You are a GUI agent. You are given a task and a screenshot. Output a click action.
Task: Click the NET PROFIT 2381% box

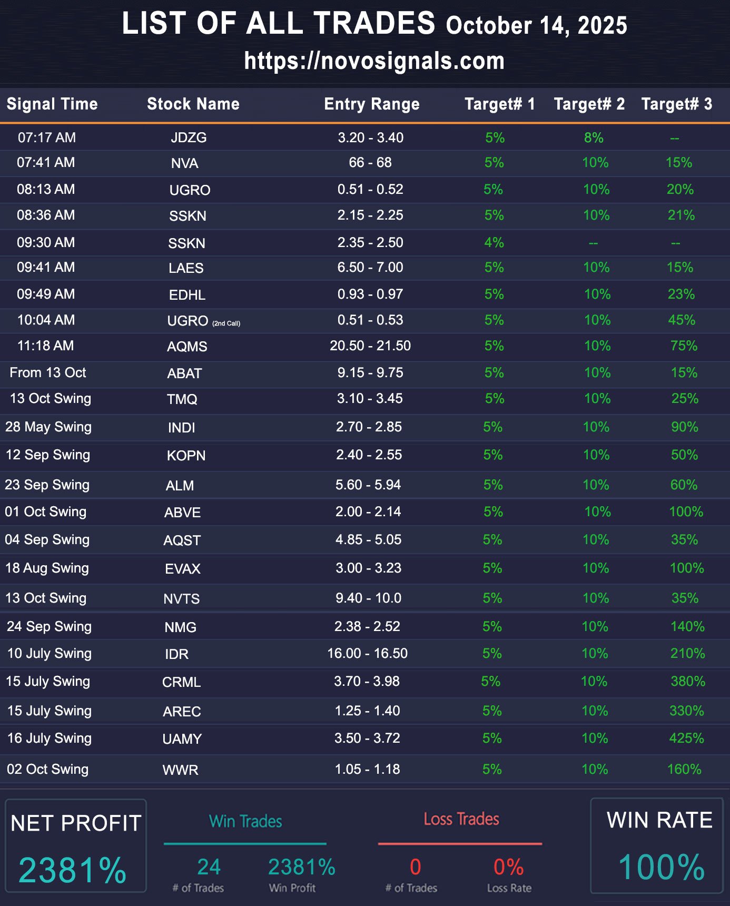click(x=75, y=846)
